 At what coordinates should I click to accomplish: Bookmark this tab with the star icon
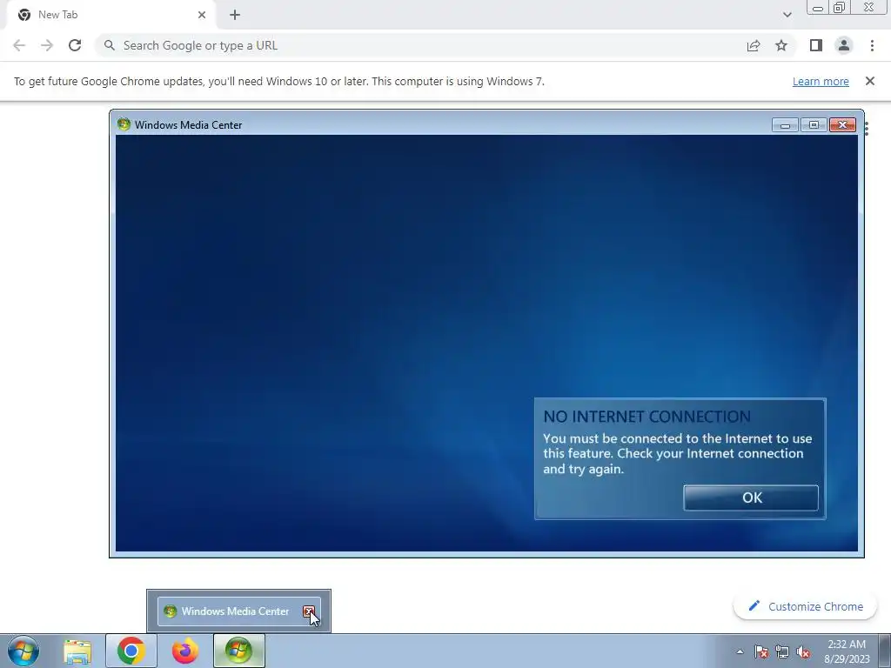[781, 45]
